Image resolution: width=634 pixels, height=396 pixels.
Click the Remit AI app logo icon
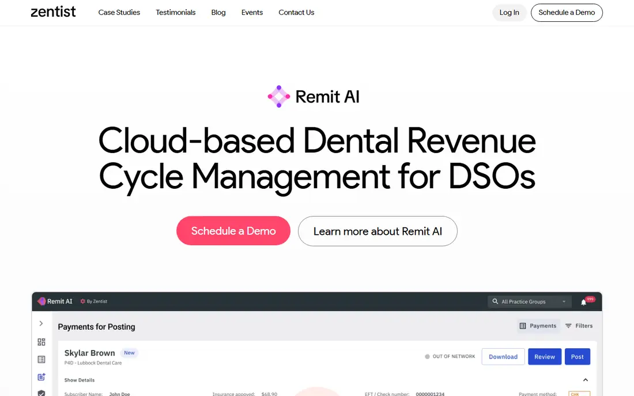(41, 301)
